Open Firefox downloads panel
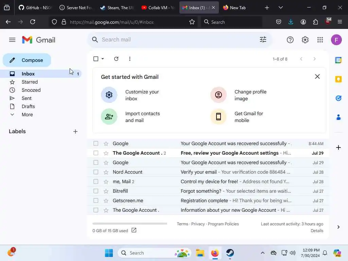348x261 pixels. [x=291, y=22]
